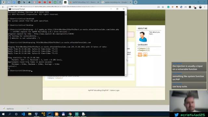Focus Command Prompt from the taskbar

pos(50,114)
